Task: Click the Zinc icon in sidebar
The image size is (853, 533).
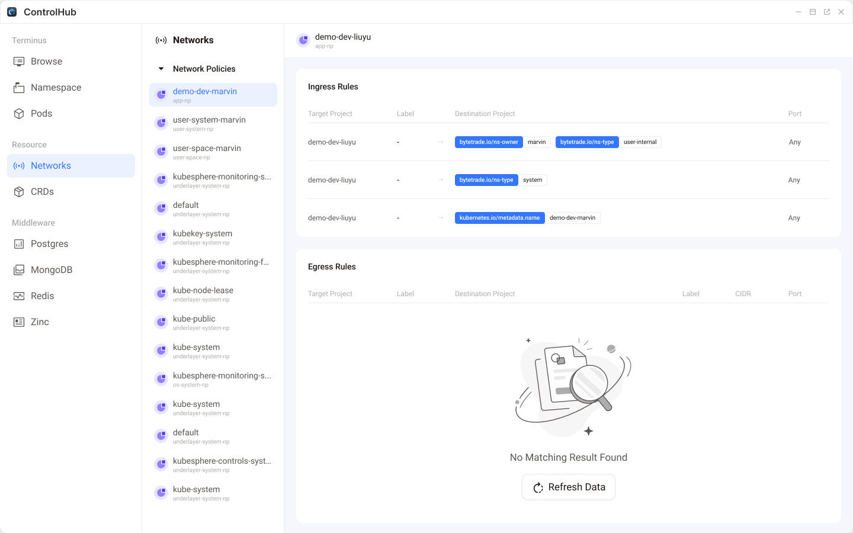Action: (x=19, y=322)
